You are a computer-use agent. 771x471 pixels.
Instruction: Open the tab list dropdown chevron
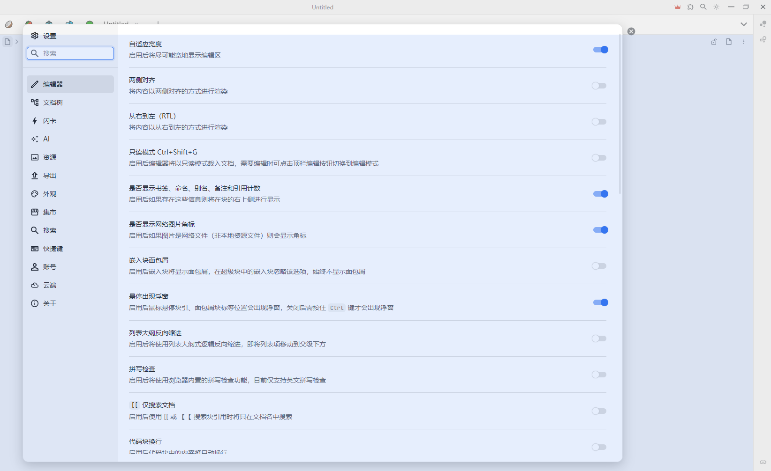pos(744,24)
